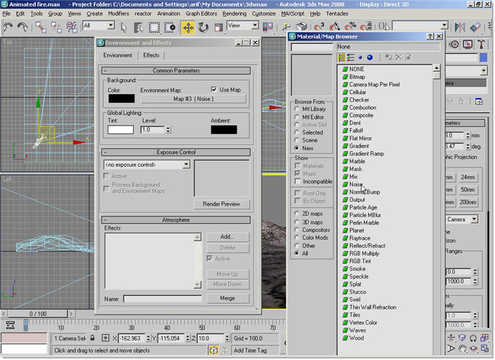
Task: Click the Add... atmosphere effect button
Action: 227,236
